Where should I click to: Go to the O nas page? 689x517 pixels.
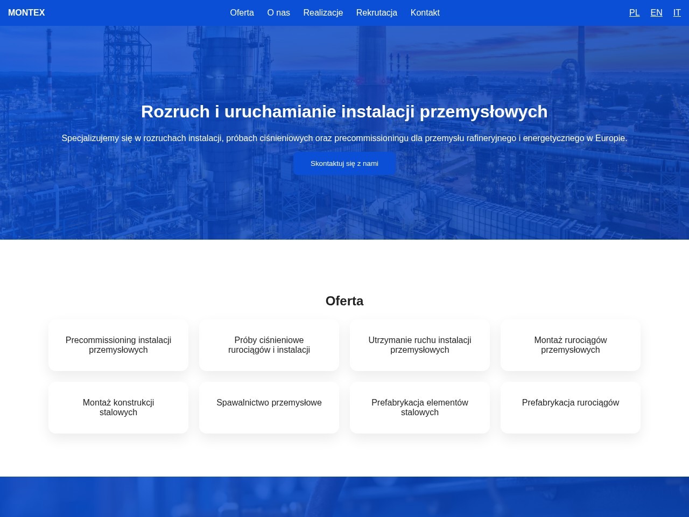pos(278,13)
